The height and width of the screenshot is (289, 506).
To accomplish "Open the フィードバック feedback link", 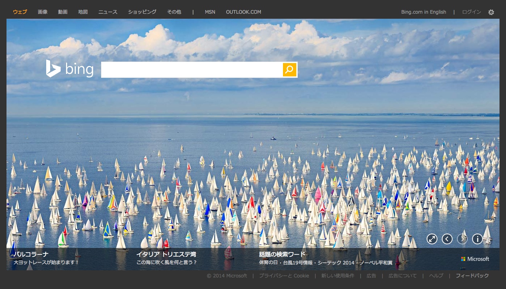I will pyautogui.click(x=472, y=276).
